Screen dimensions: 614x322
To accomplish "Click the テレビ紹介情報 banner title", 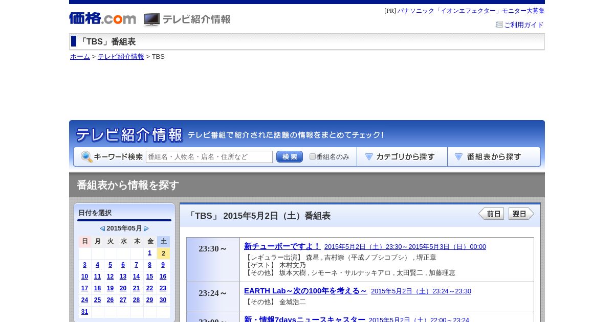I will 129,135.
